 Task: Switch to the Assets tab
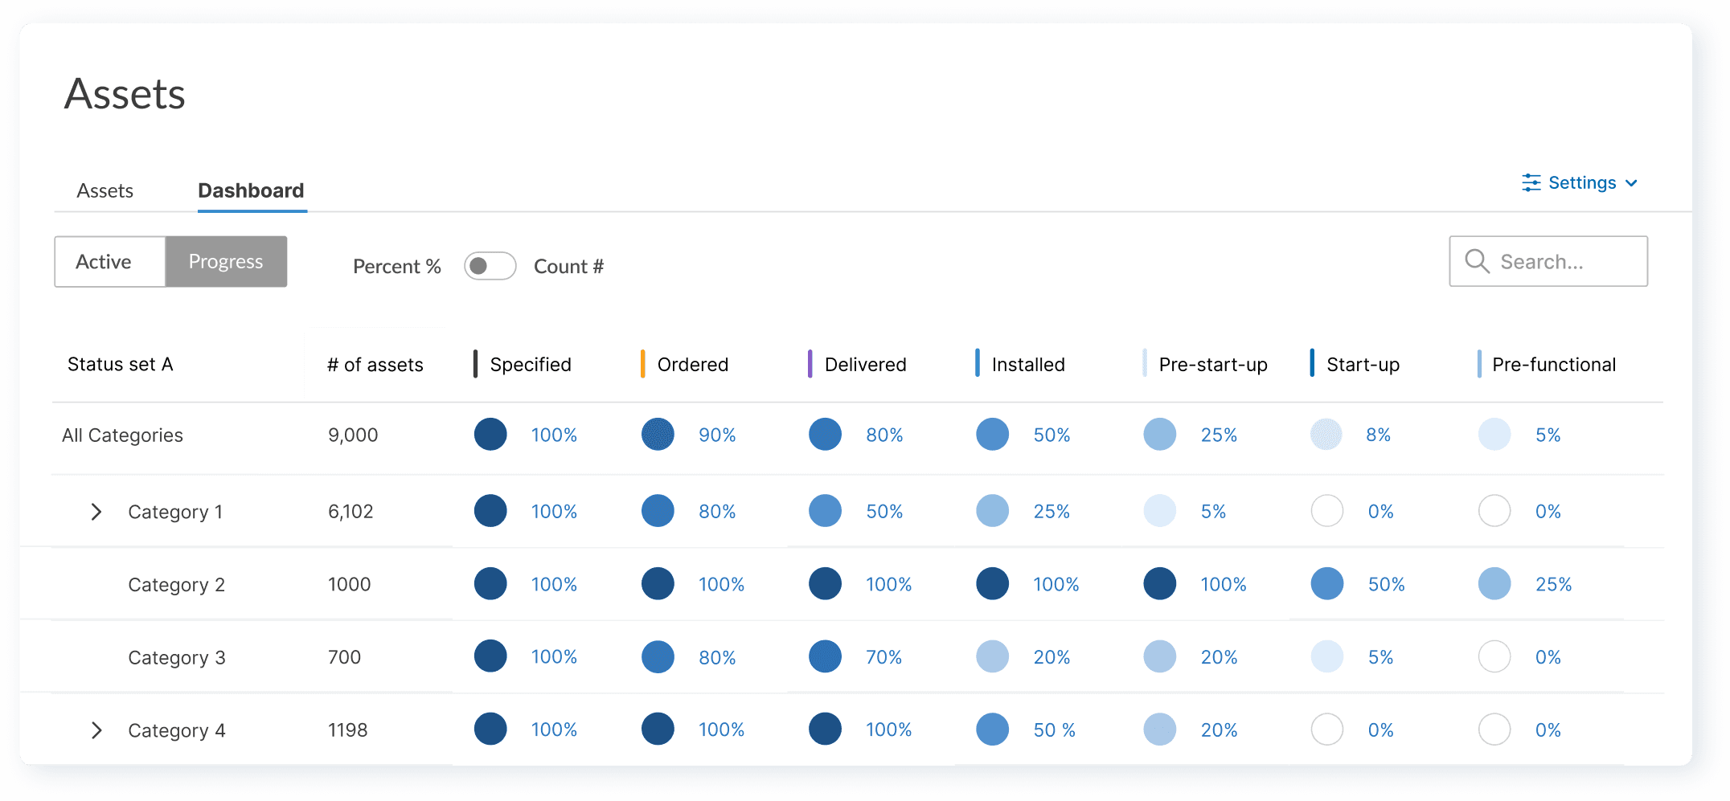[x=105, y=190]
